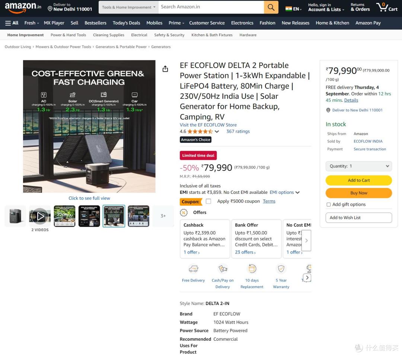Open the Account & Lists dropdown
The height and width of the screenshot is (356, 402).
coord(326,7)
